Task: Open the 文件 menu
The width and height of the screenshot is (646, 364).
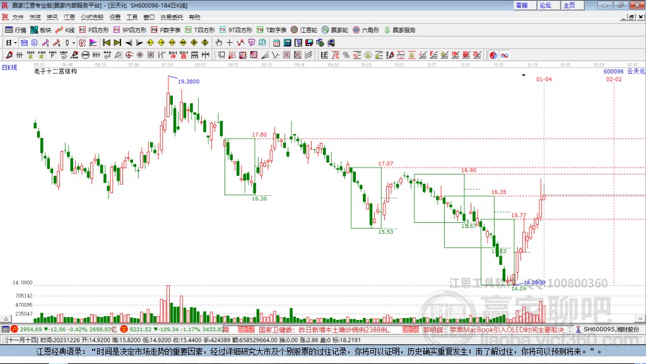Action: pos(18,17)
